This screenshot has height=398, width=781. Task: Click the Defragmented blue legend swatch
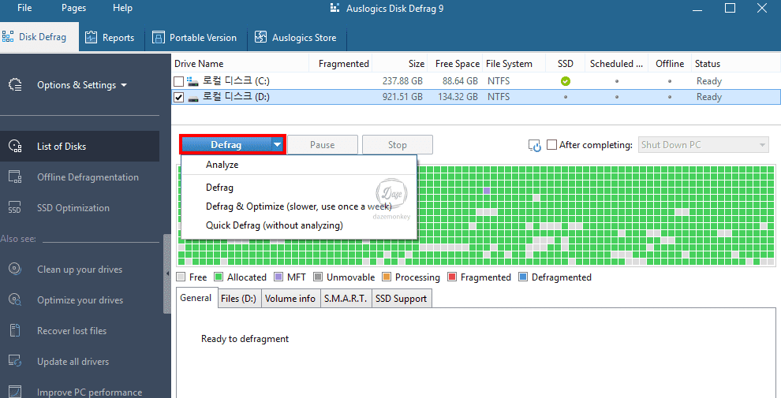[x=523, y=277]
